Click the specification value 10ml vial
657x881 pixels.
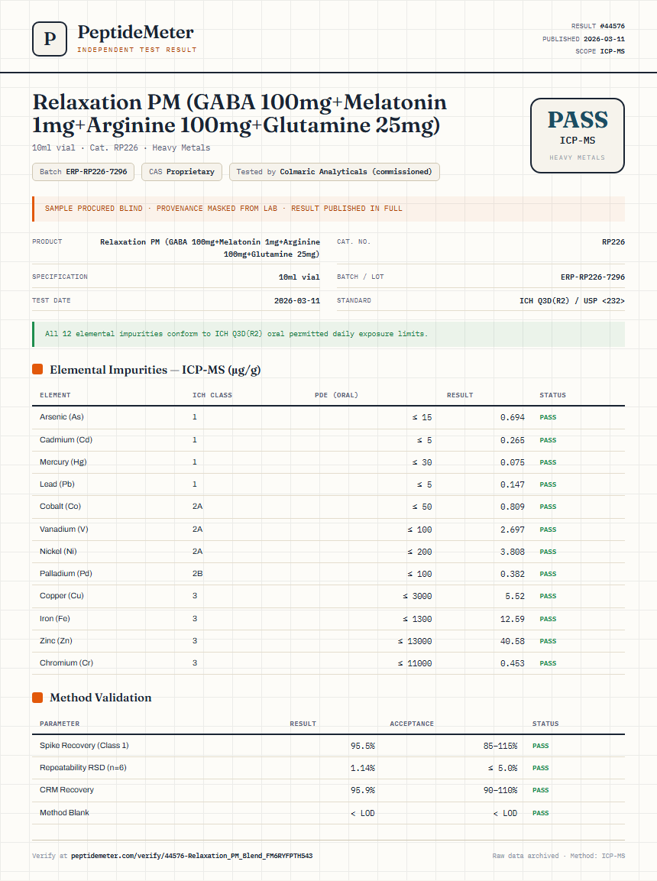[299, 277]
